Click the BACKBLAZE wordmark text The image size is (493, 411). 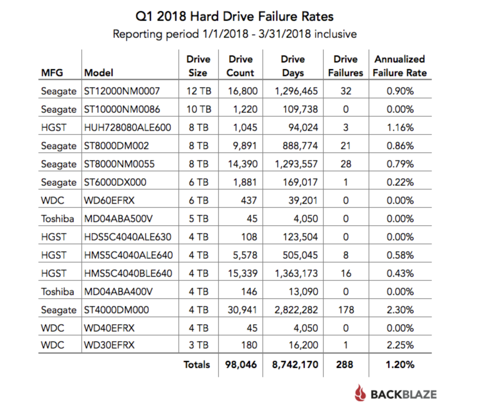tap(403, 395)
